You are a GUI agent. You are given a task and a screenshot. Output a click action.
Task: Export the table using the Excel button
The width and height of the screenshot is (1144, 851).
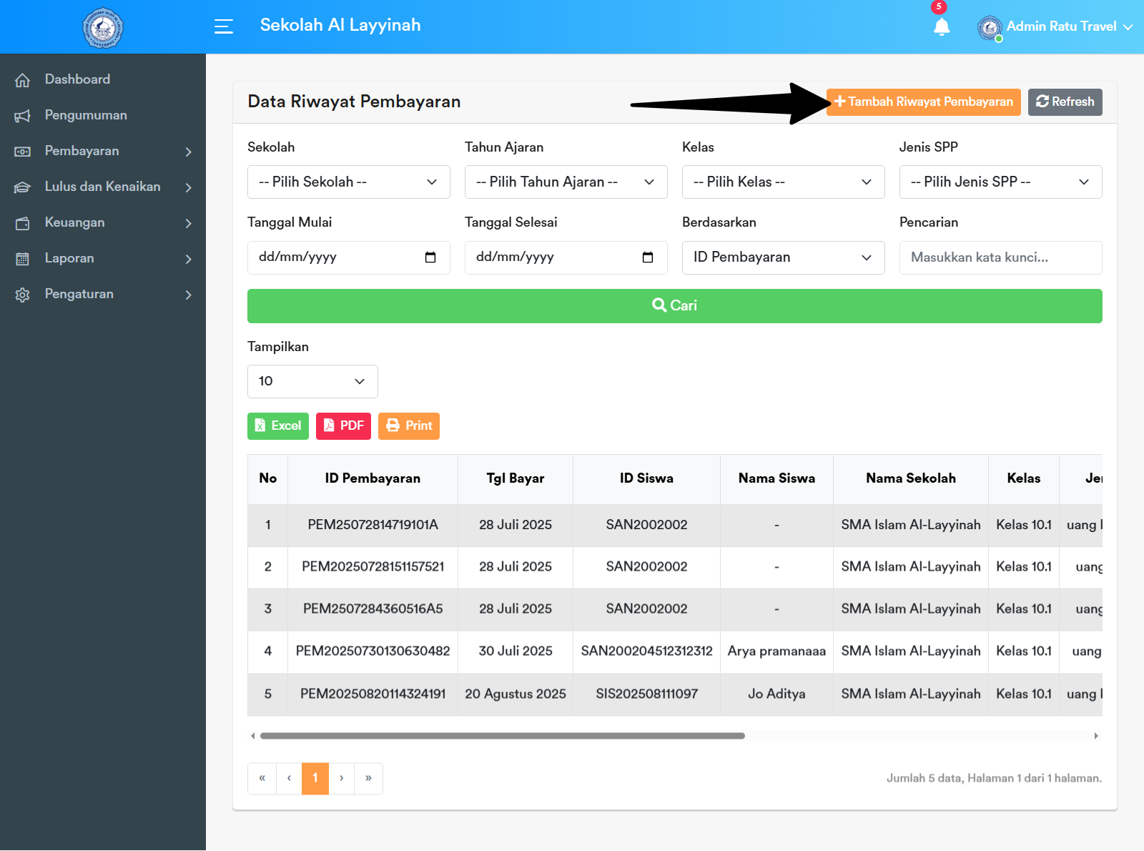point(278,426)
